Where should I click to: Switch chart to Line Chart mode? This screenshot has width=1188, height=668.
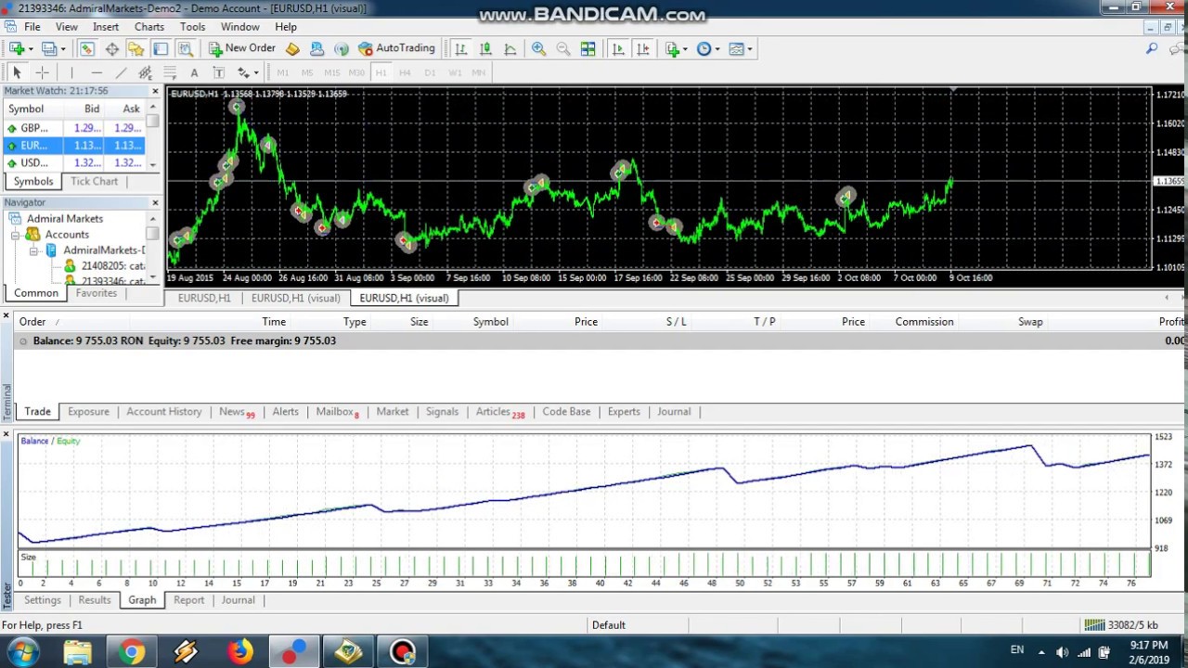(x=510, y=48)
